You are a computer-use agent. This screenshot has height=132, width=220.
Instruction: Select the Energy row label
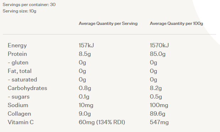17,46
